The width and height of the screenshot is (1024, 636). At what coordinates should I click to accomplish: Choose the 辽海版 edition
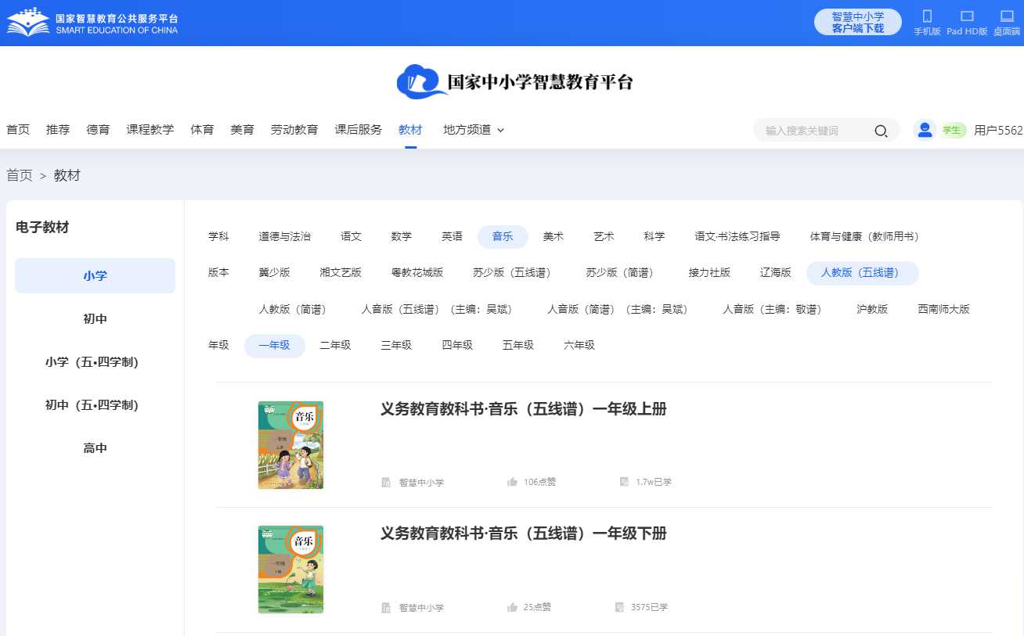pyautogui.click(x=776, y=273)
